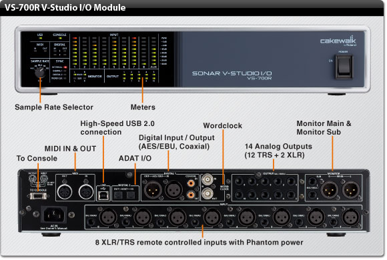Click the AES/EBU OUT XLR connector

(x=153, y=189)
